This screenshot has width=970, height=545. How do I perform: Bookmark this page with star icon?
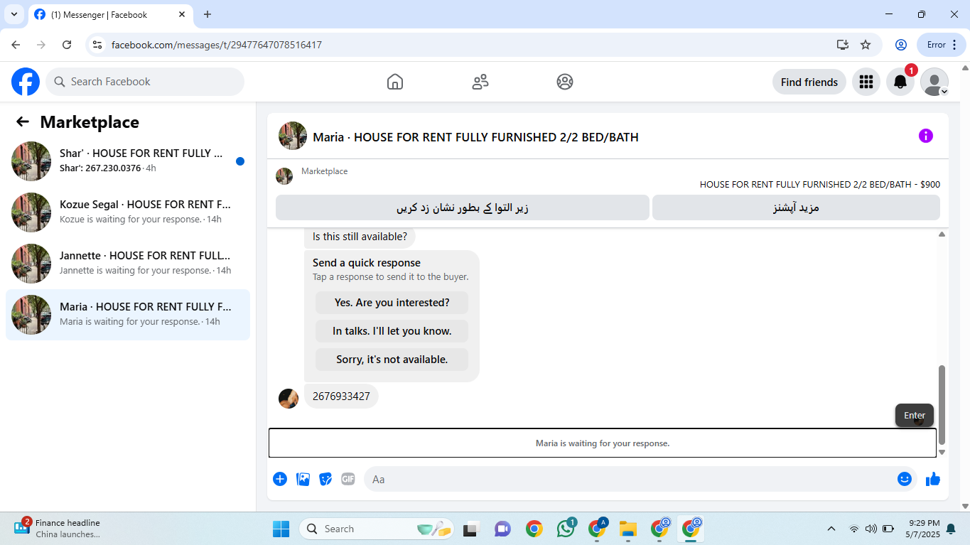(x=866, y=45)
